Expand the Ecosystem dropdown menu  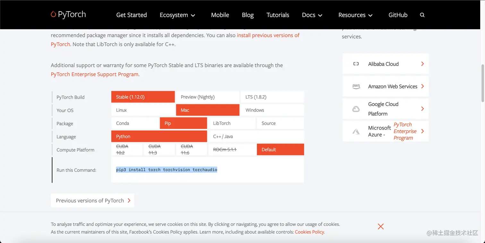(x=177, y=15)
